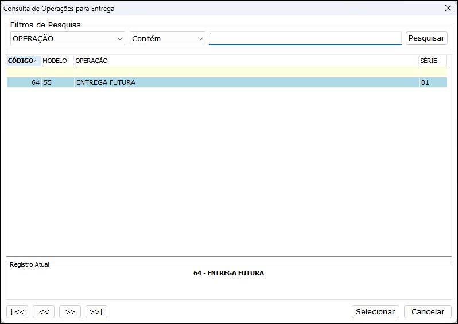Viewport: 458px width, 324px height.
Task: Open the Contém condition dropdown
Action: [168, 38]
